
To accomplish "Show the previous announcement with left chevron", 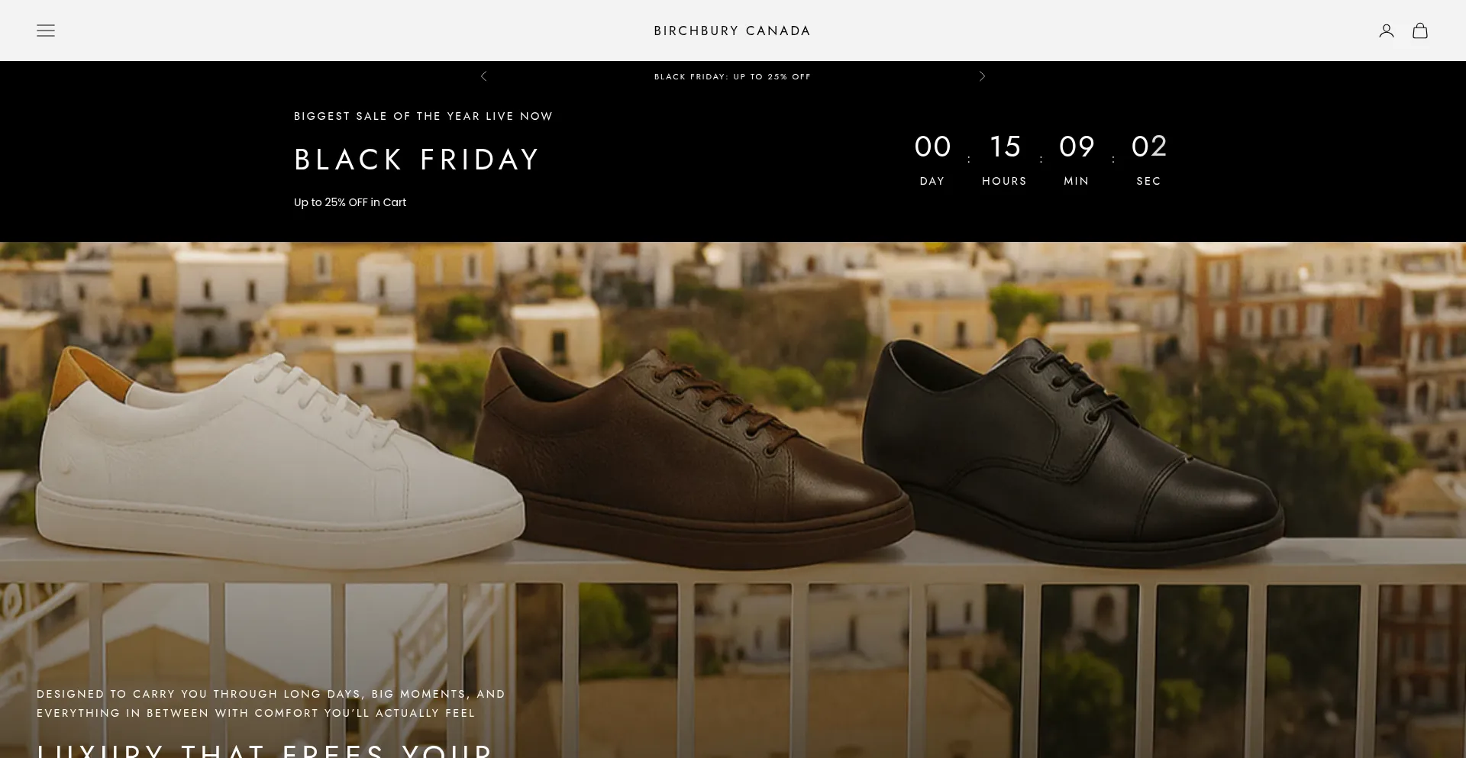I will [483, 76].
